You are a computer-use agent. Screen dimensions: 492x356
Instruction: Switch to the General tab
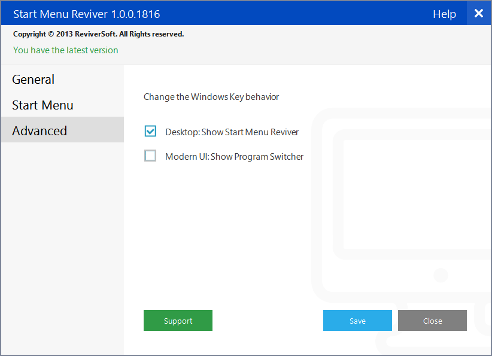pyautogui.click(x=62, y=80)
